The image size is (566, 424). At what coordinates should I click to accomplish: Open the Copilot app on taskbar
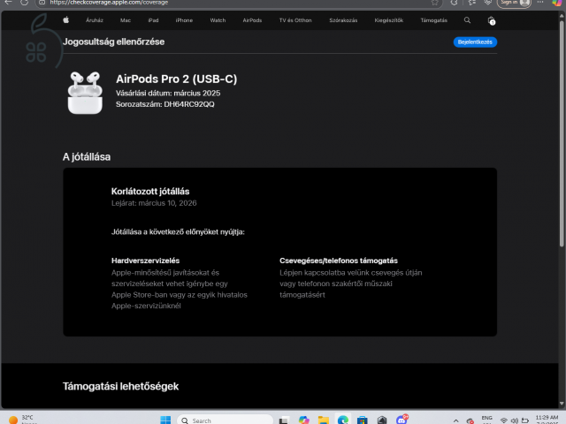point(304,420)
